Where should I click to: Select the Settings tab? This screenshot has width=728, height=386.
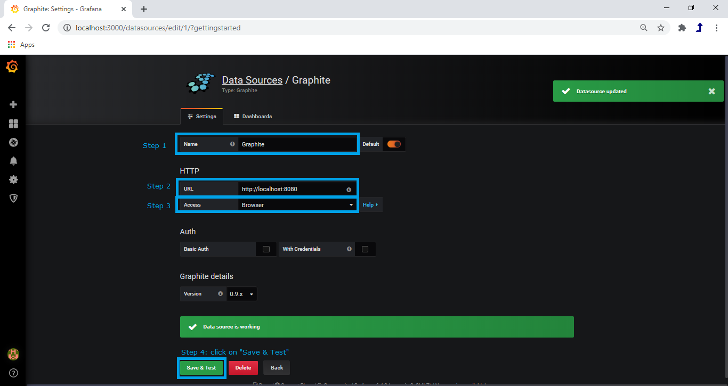[201, 116]
